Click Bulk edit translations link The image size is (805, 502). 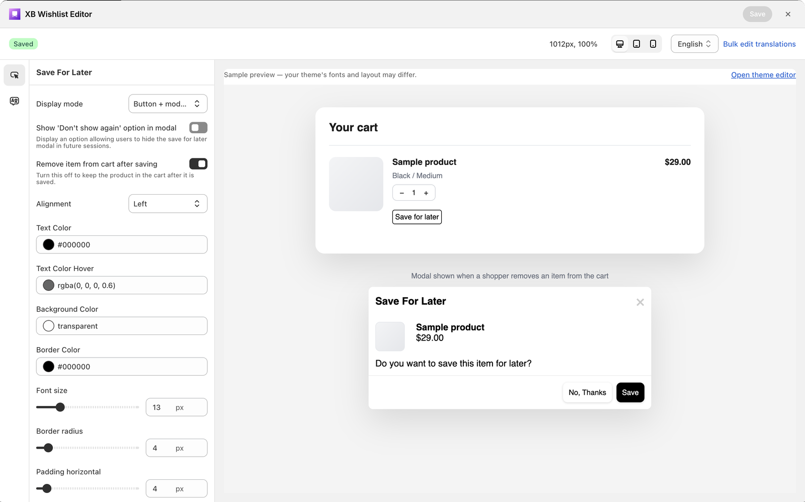point(759,44)
